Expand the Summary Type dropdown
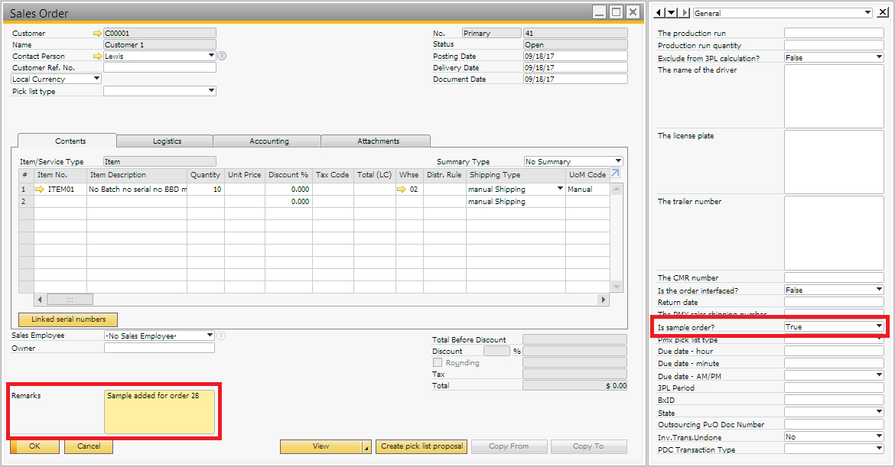 (x=618, y=162)
